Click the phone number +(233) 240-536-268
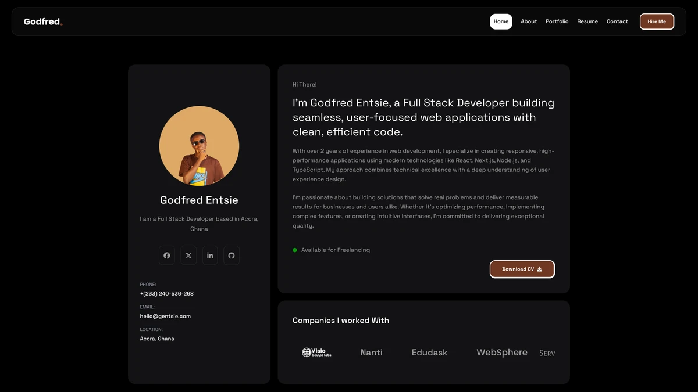Image resolution: width=698 pixels, height=392 pixels. (x=167, y=294)
